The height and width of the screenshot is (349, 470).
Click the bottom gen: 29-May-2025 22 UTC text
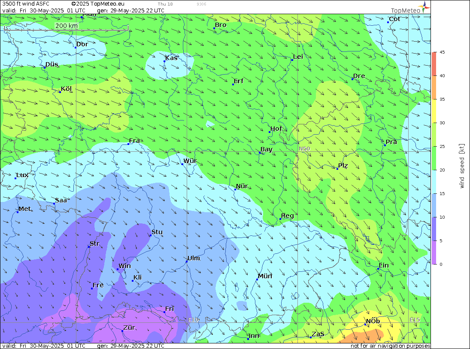click(x=130, y=346)
